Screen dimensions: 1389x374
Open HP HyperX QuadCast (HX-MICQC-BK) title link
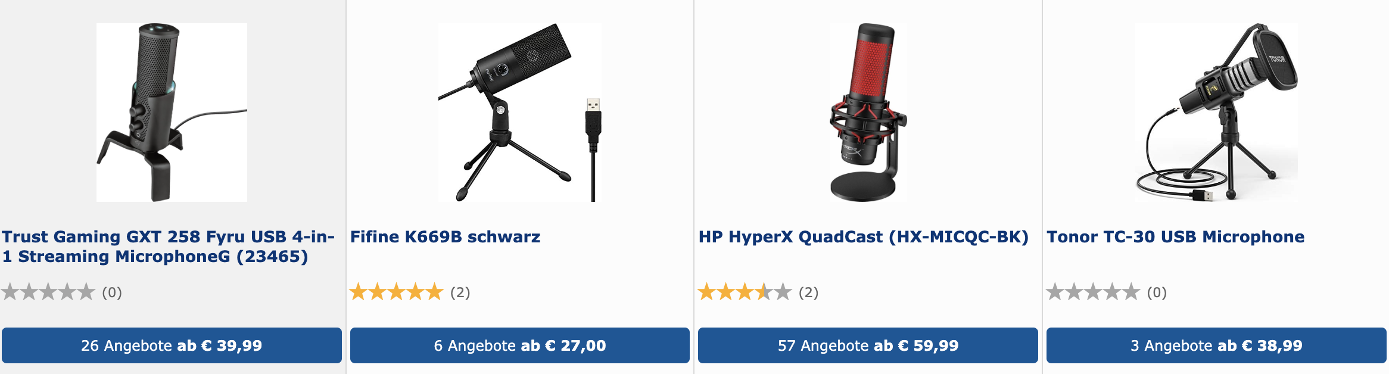pyautogui.click(x=864, y=237)
